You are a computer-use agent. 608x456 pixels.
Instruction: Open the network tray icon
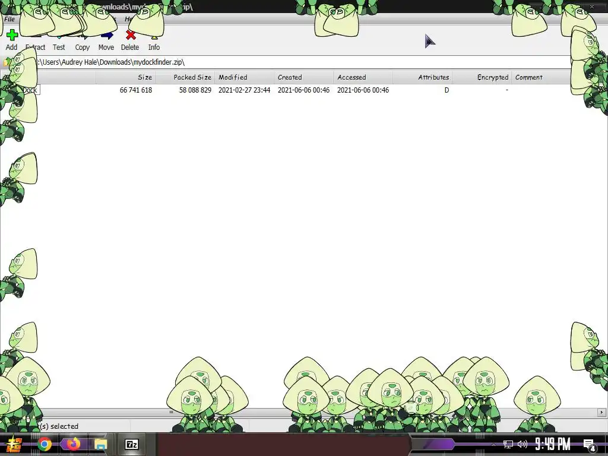tap(508, 444)
